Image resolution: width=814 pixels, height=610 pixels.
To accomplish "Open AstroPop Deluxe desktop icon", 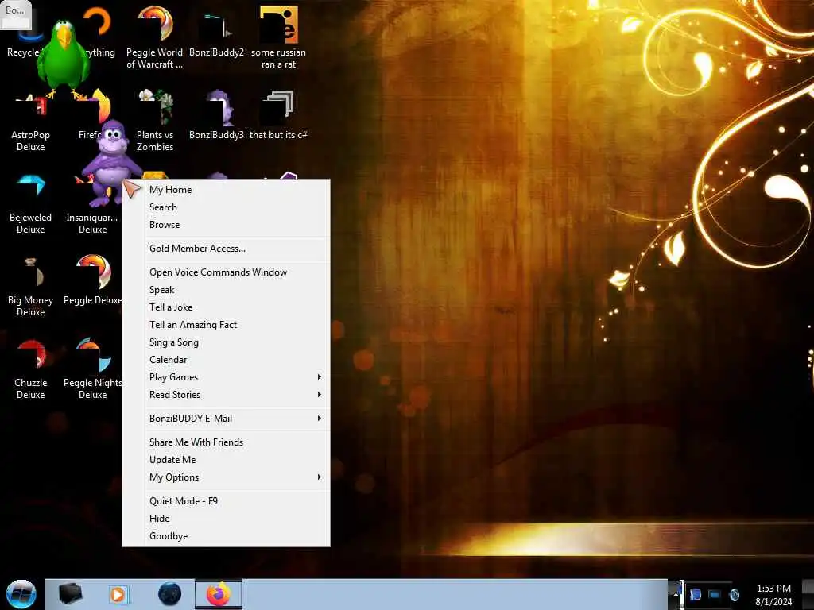I will click(x=31, y=122).
